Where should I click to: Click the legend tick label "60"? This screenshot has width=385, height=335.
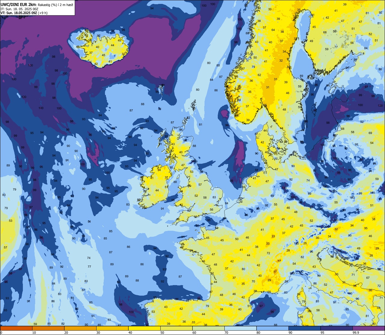click(x=194, y=333)
